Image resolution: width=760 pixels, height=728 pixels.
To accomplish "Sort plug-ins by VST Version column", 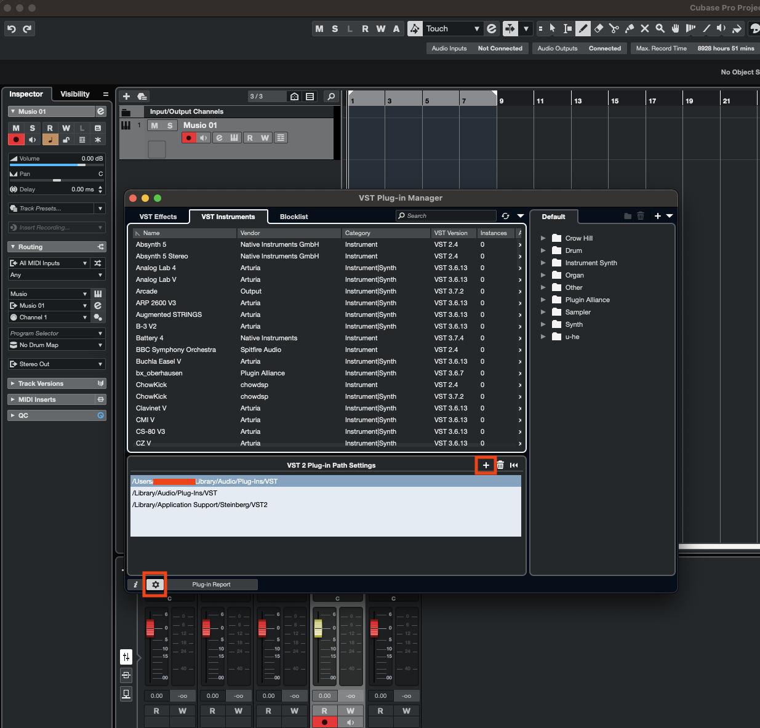I will click(x=454, y=233).
